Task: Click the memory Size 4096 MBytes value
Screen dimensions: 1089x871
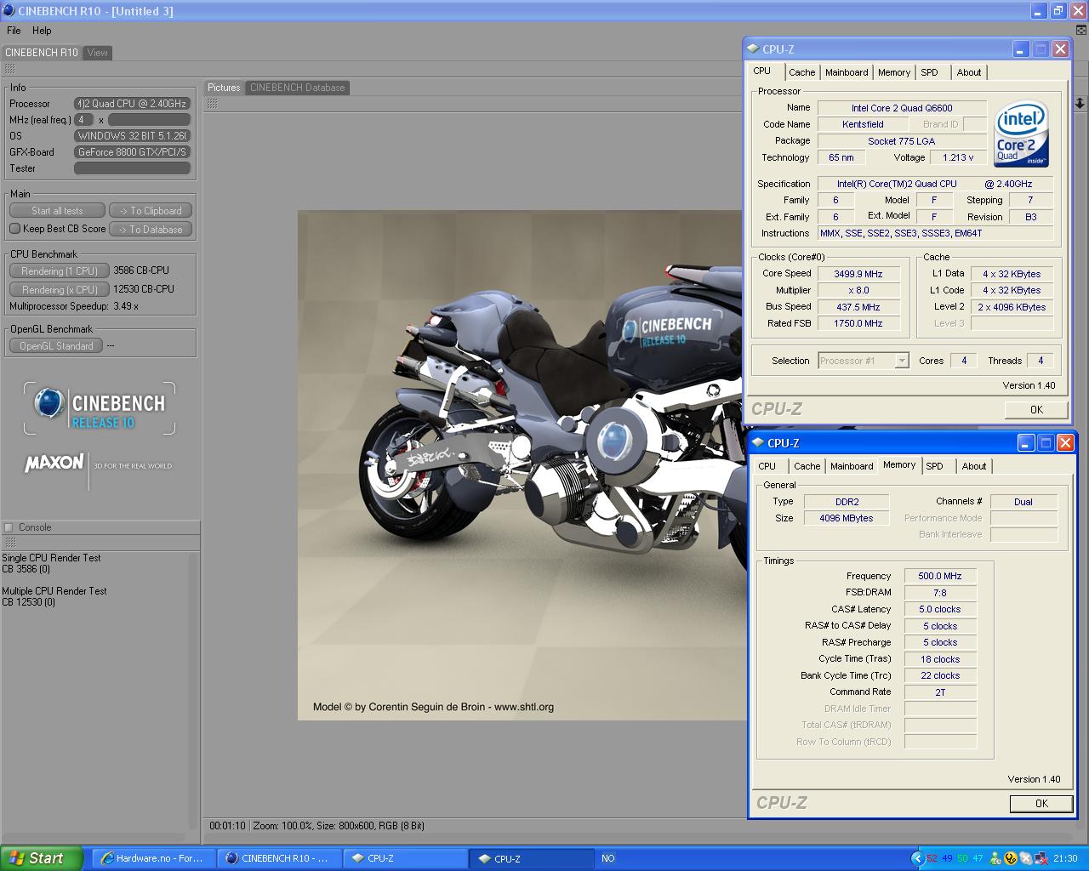Action: click(x=847, y=518)
